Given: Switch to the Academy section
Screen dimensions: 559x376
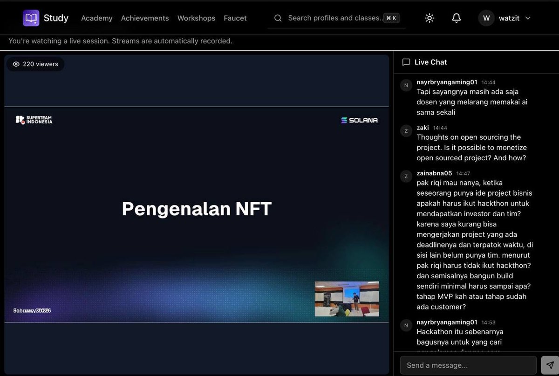Looking at the screenshot, I should coord(96,18).
